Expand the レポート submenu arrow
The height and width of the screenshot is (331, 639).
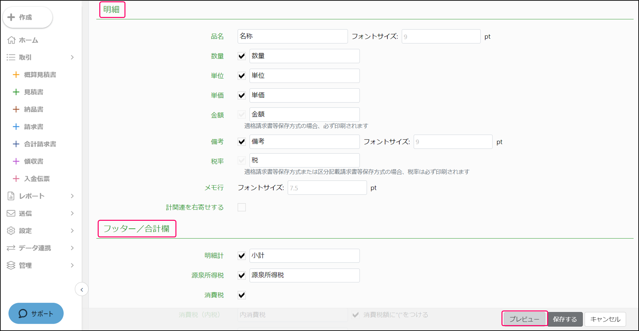tap(72, 196)
